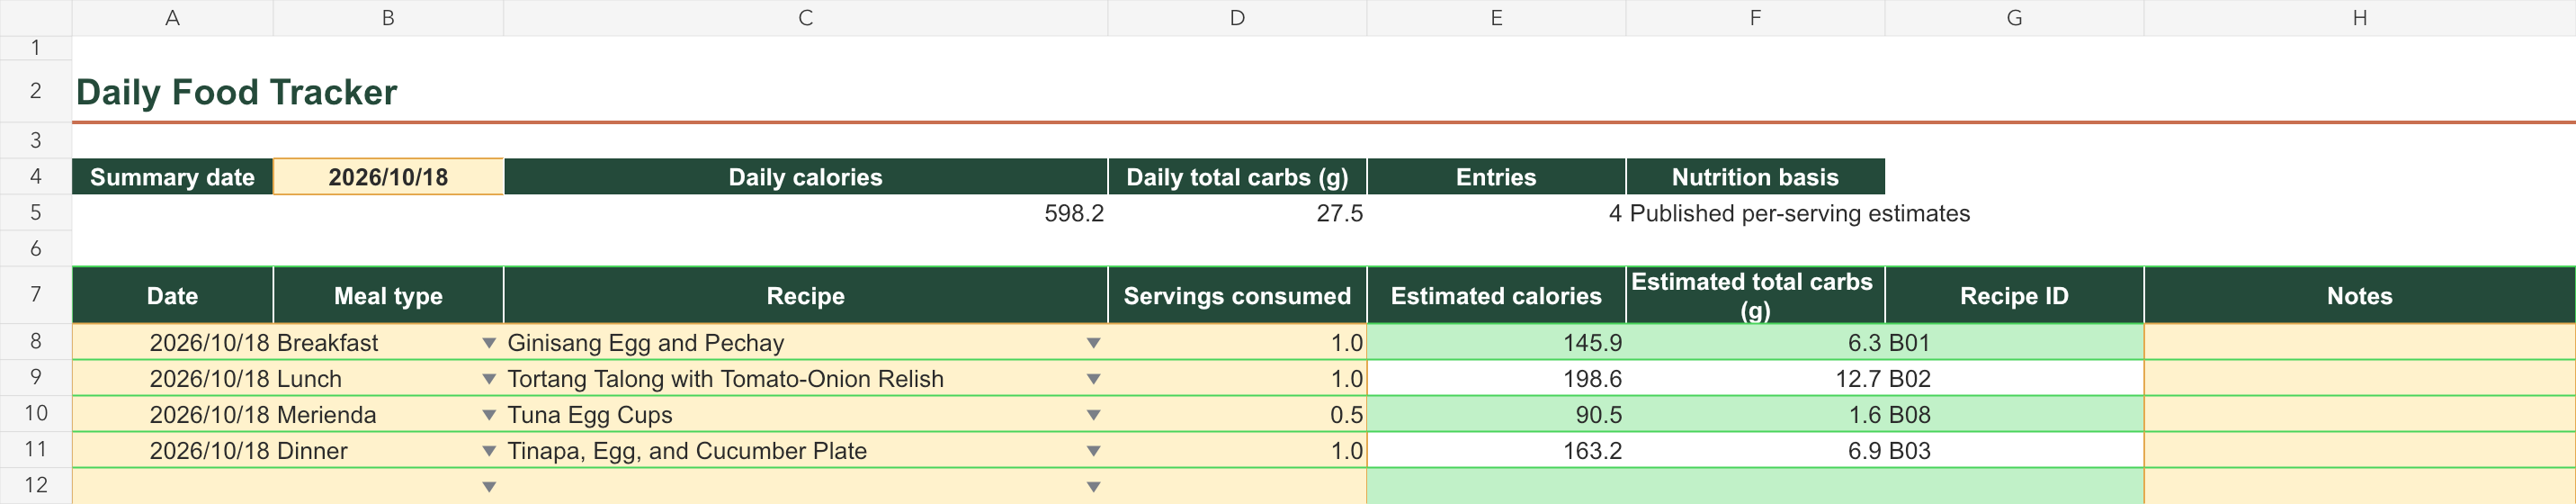Click the Date cell in the Lunch row

point(172,379)
